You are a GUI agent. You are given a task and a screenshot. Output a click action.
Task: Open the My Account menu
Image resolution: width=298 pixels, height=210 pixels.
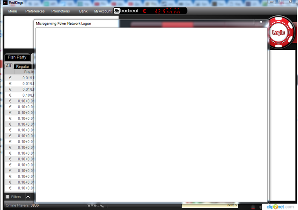(x=103, y=11)
